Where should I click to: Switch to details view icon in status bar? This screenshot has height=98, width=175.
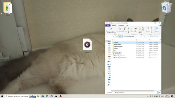[158, 93]
